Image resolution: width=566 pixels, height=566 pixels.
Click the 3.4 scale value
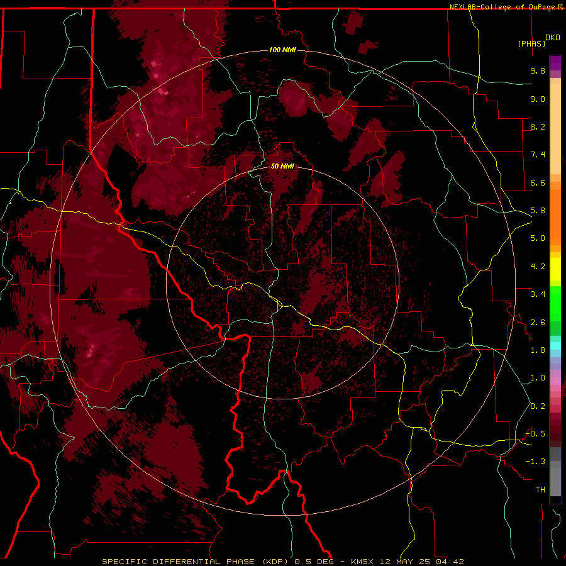tap(538, 294)
